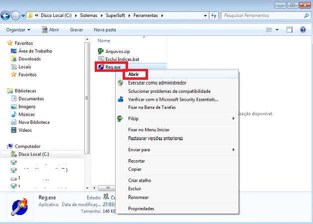Screen dimensions: 313x224
Task: Click the Downloads folder in Favoritos
Action: click(x=29, y=59)
